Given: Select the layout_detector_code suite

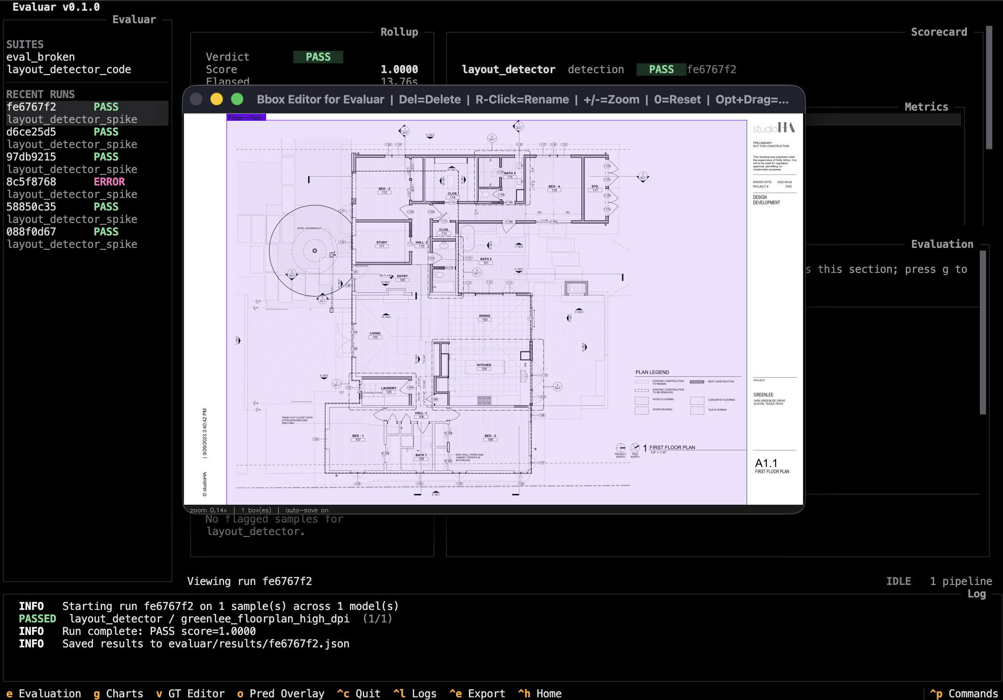Looking at the screenshot, I should (69, 70).
